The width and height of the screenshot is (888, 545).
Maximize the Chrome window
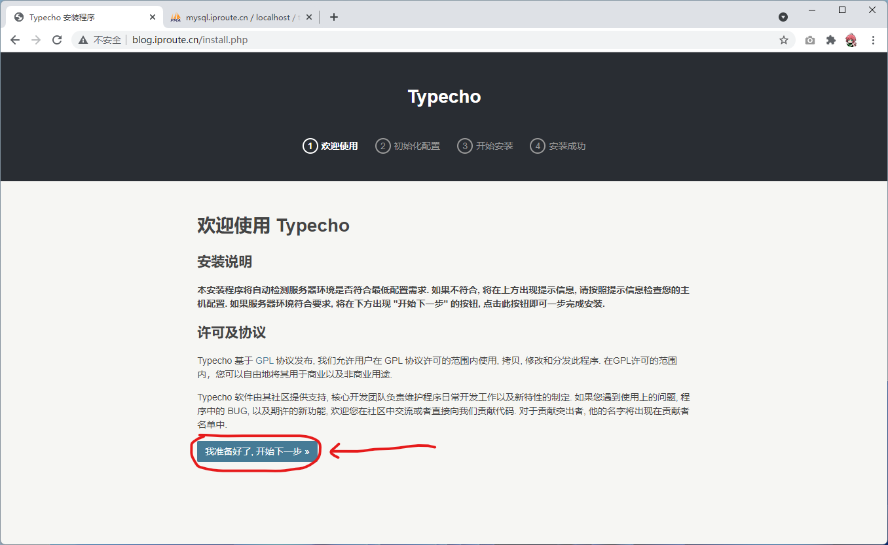(842, 10)
